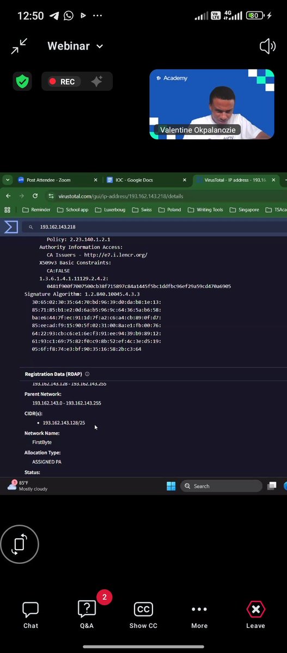Tap the rotate screen button
Image resolution: width=287 pixels, height=653 pixels.
coord(20,544)
